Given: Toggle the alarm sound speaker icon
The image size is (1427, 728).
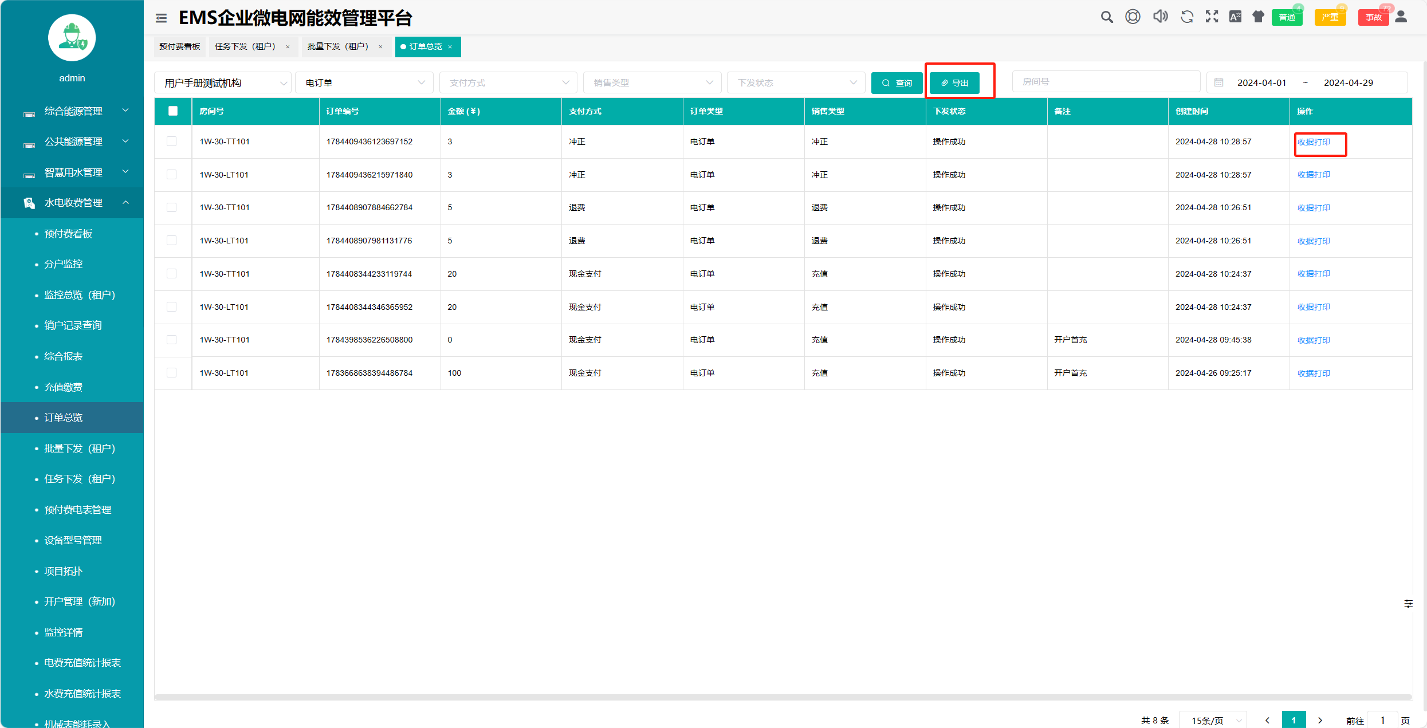Looking at the screenshot, I should pyautogui.click(x=1160, y=17).
